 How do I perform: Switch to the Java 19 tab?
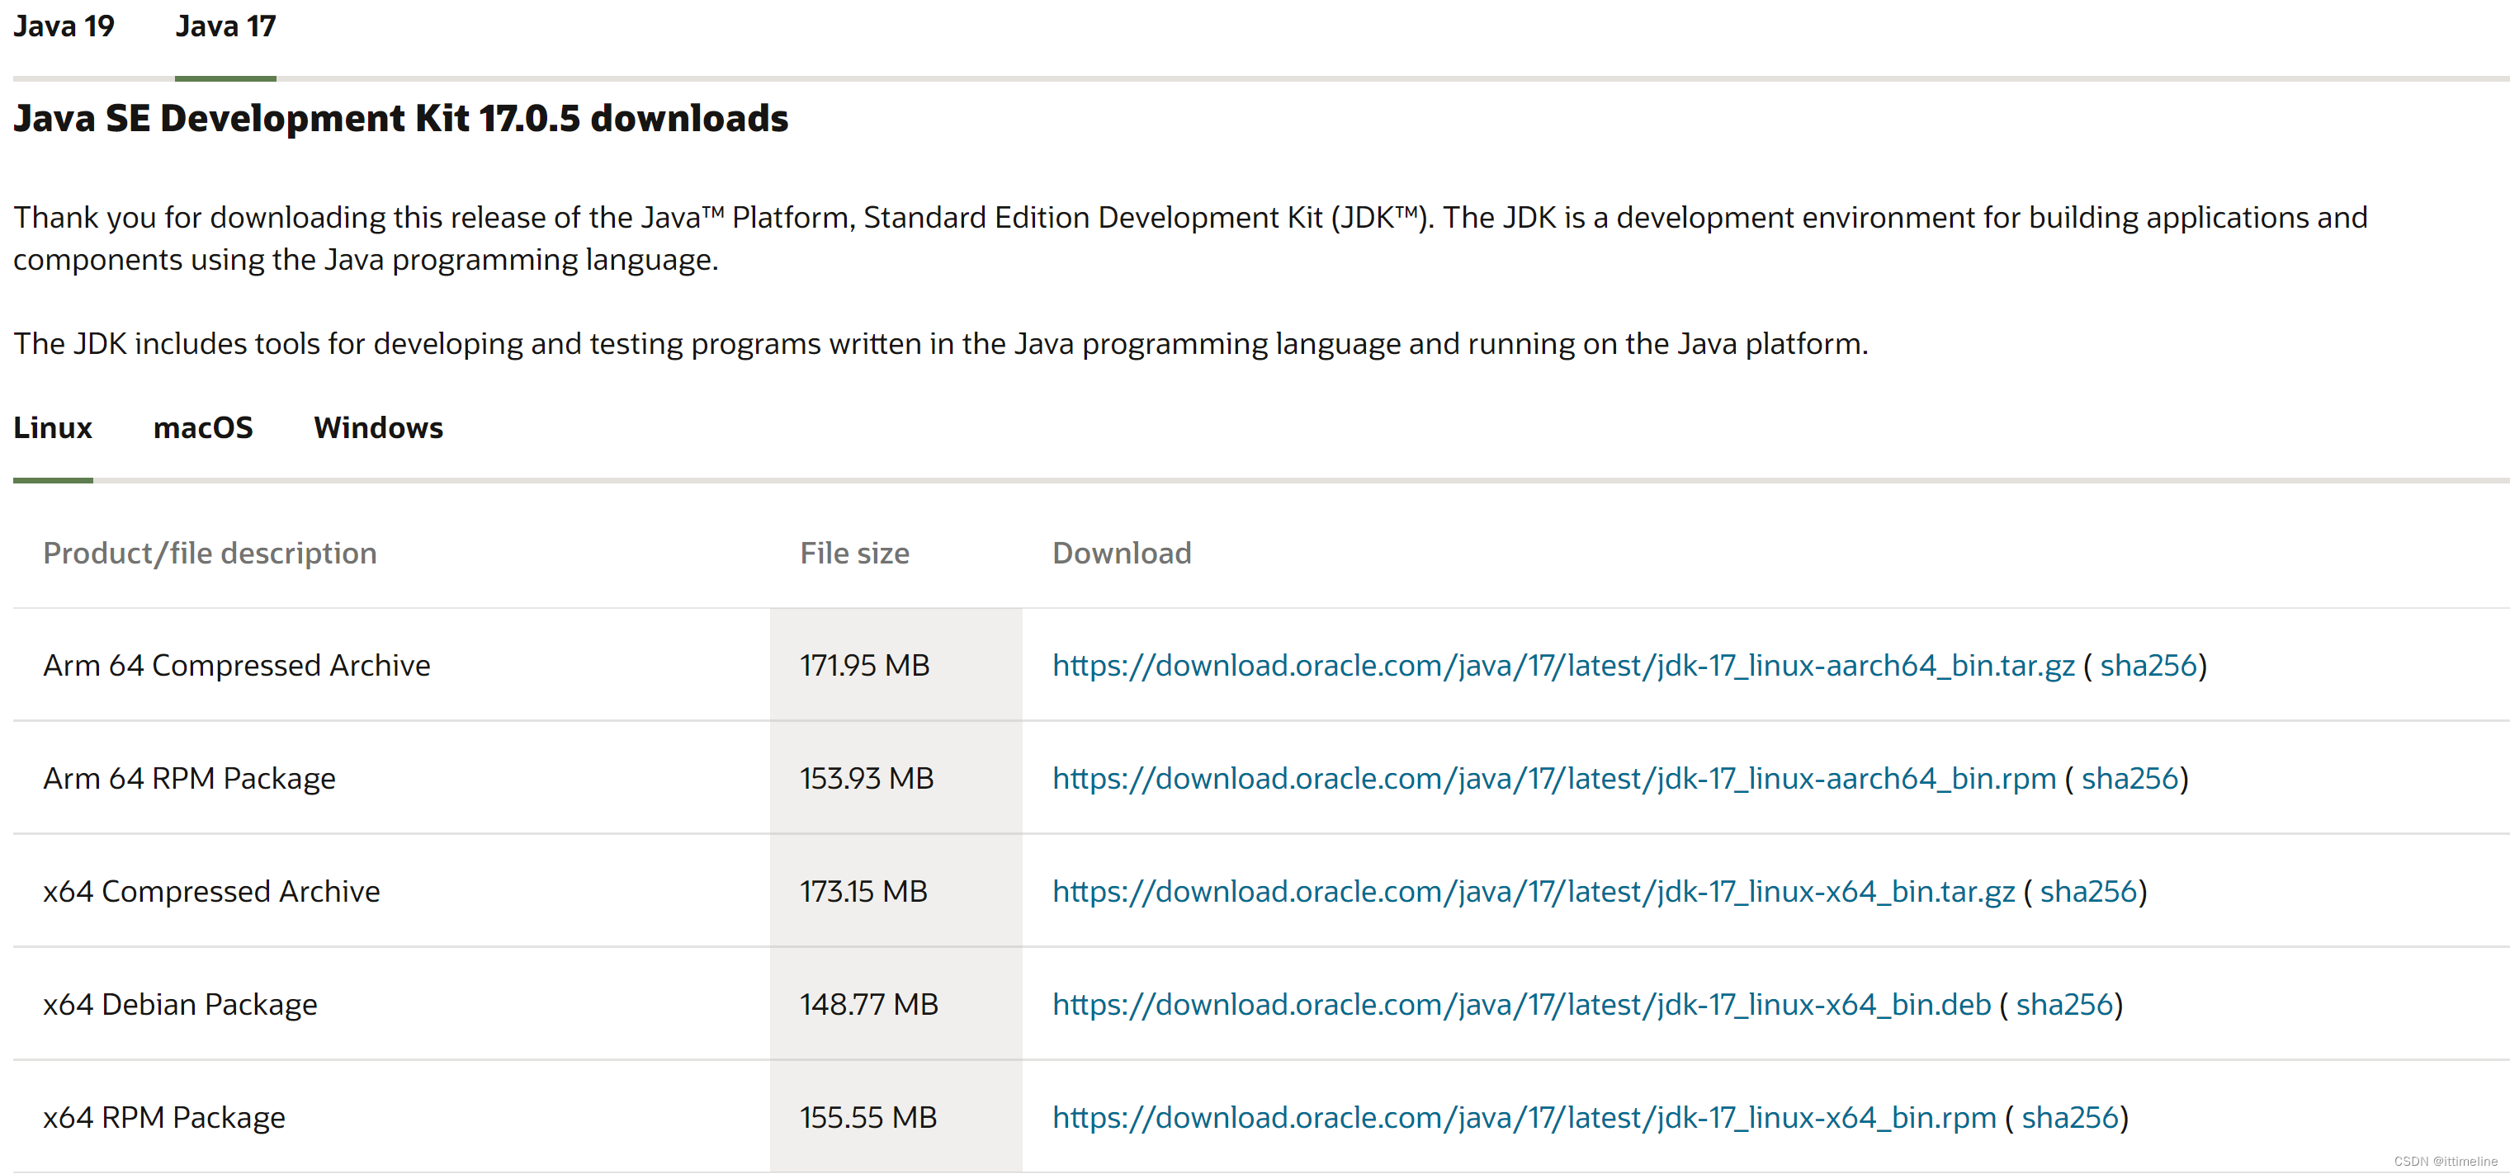coord(64,26)
